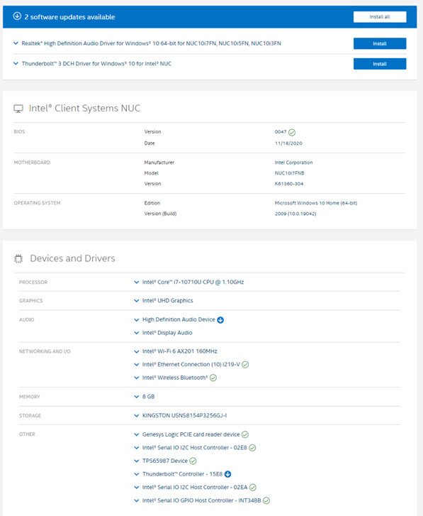This screenshot has height=516, width=423.
Task: Expand the Thunderbolt 3 DCH Driver update details
Action: point(16,63)
